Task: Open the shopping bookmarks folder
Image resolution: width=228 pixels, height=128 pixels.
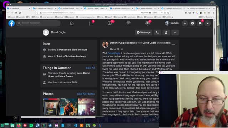Action: 118,17
